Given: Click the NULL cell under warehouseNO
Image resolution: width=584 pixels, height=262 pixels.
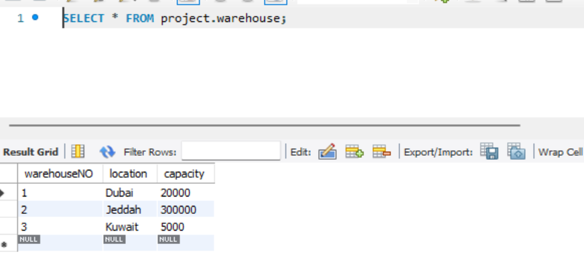Looking at the screenshot, I should pos(60,243).
